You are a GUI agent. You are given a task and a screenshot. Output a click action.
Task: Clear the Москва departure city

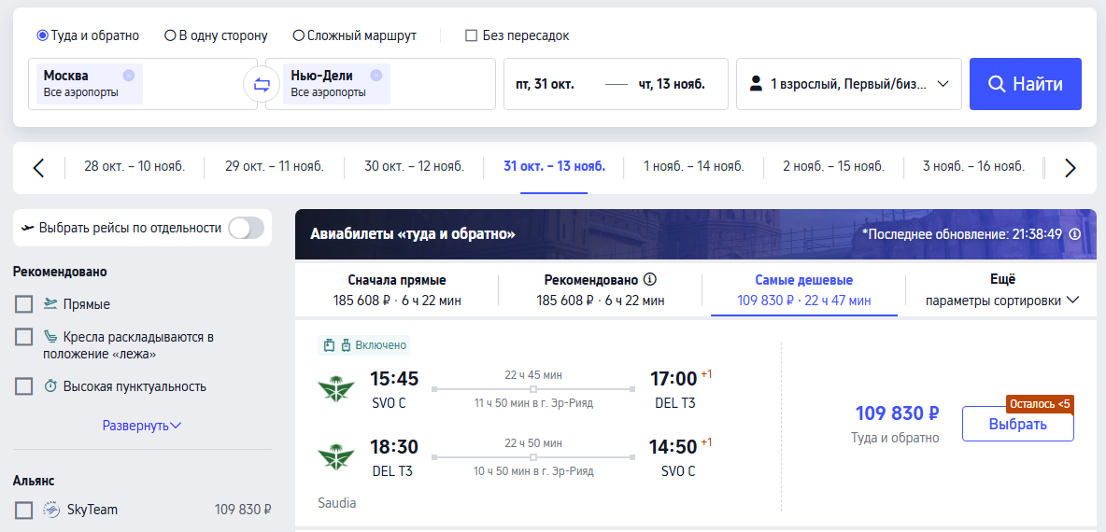[128, 76]
